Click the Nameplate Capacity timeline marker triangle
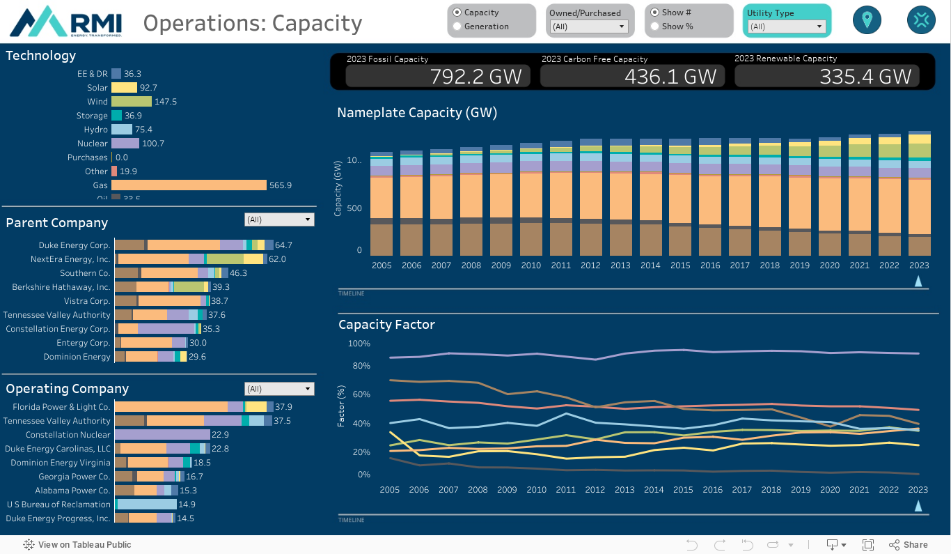Viewport: 951px width, 554px height. (918, 281)
